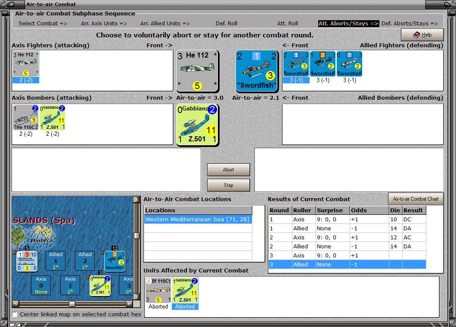
Task: Click the Axis 3 marker on the map
Action: click(126, 285)
